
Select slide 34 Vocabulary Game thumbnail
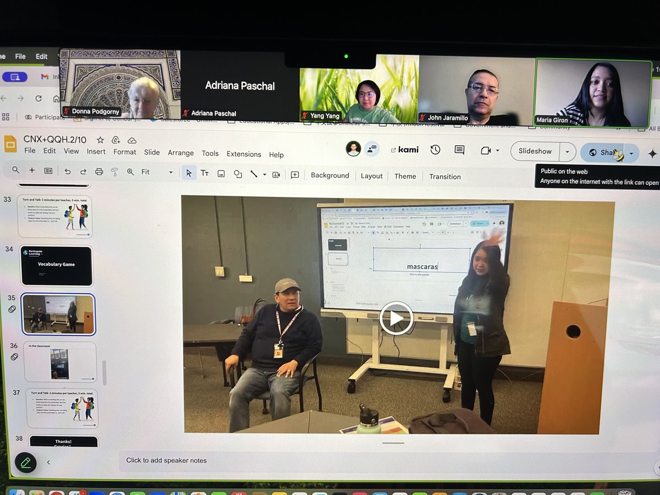[x=57, y=266]
